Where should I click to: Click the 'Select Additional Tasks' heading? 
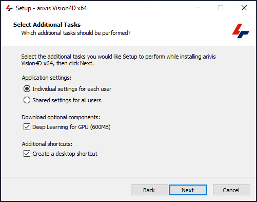[47, 25]
